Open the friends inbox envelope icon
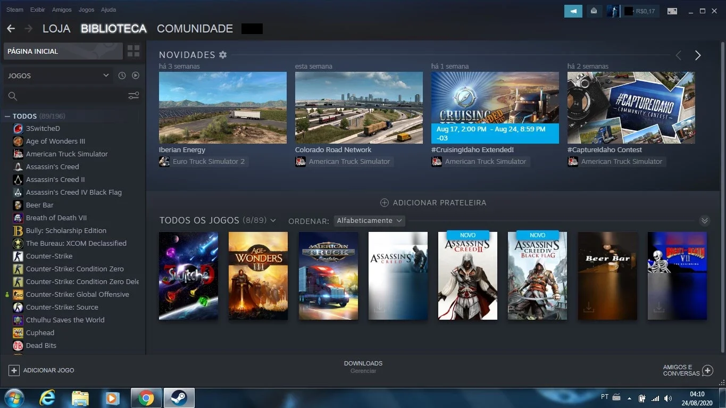The image size is (726, 408). (x=594, y=11)
